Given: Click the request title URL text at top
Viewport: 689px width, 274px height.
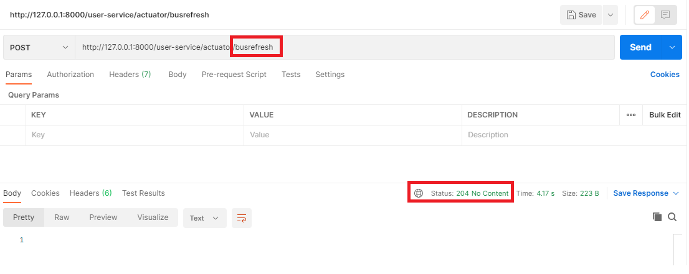Looking at the screenshot, I should (x=110, y=15).
